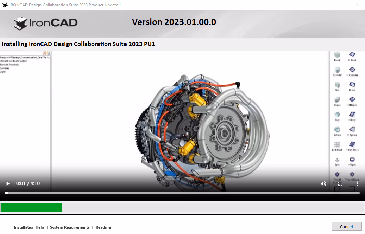365x234 pixels.
Task: Cancel the IronCAD installation
Action: tap(346, 227)
